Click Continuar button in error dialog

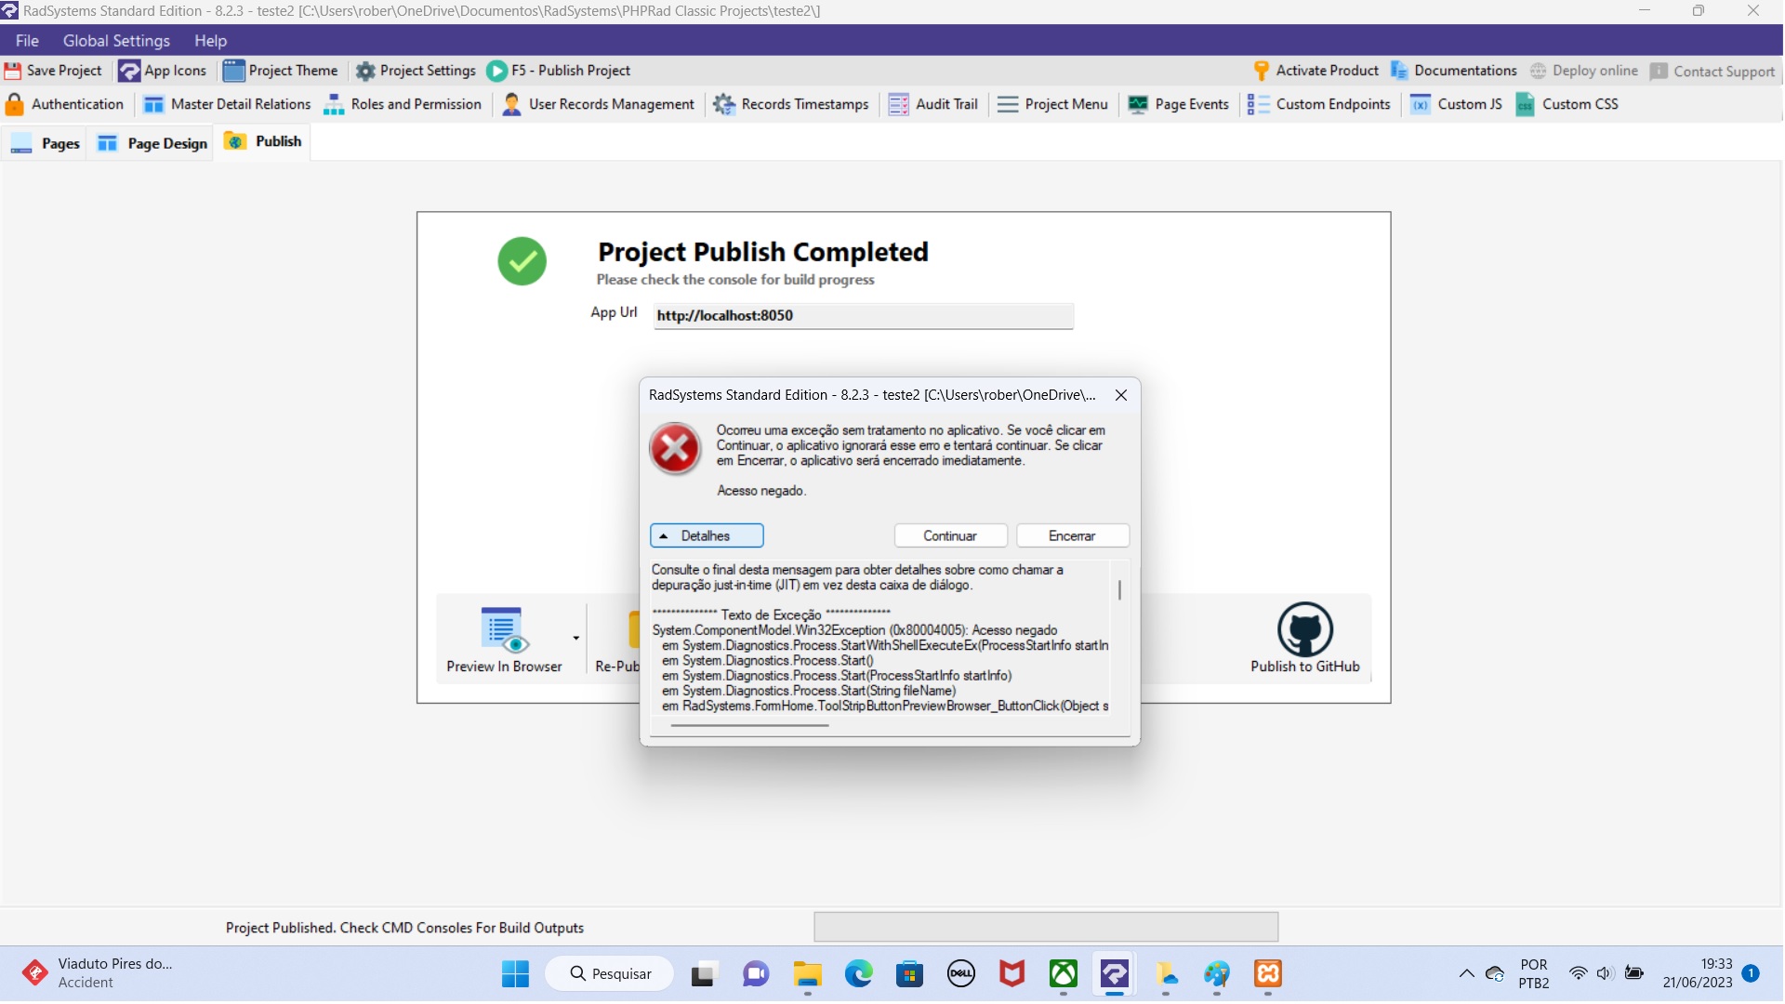(x=950, y=536)
